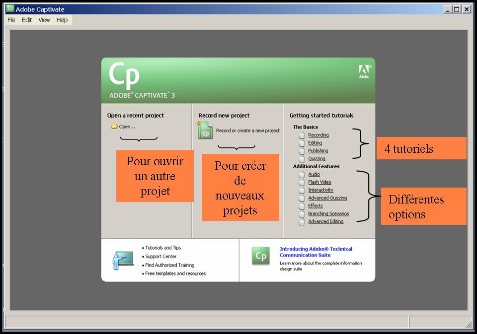Click the folder icon next to Open...
This screenshot has height=334, width=477.
(114, 126)
